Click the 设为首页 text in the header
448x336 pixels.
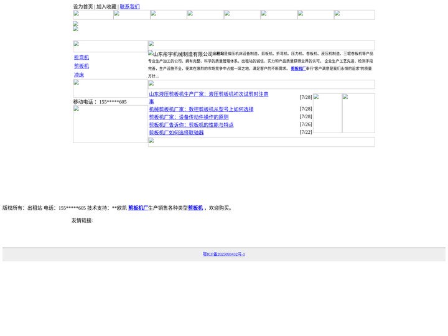83,7
